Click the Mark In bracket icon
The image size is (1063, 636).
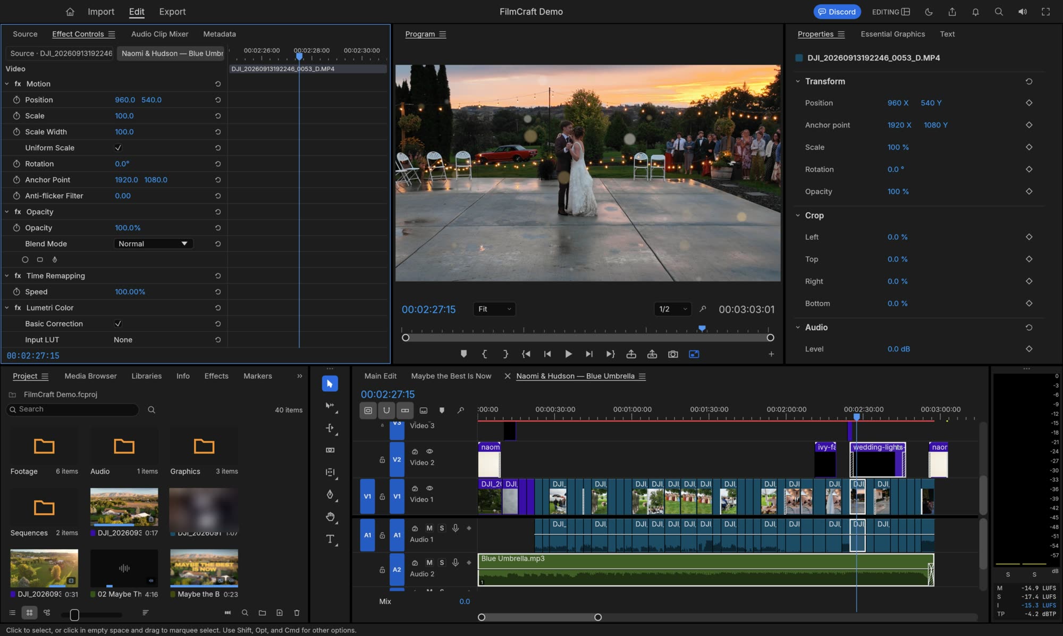click(484, 354)
